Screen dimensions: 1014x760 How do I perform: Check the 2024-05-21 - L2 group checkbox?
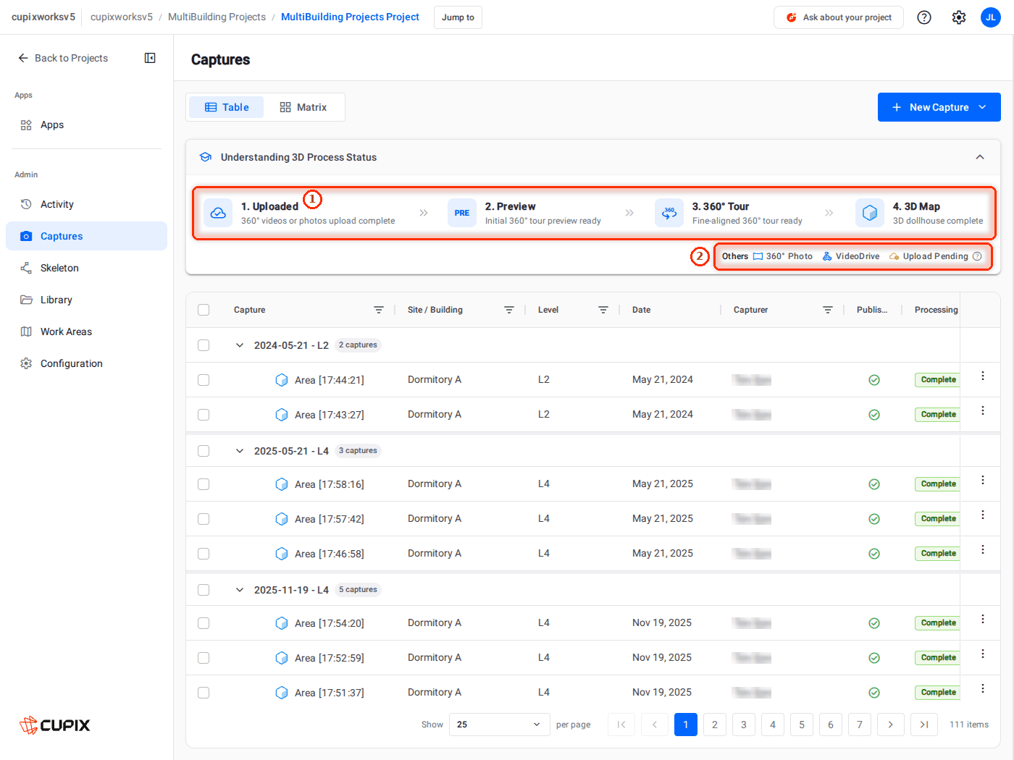tap(204, 345)
